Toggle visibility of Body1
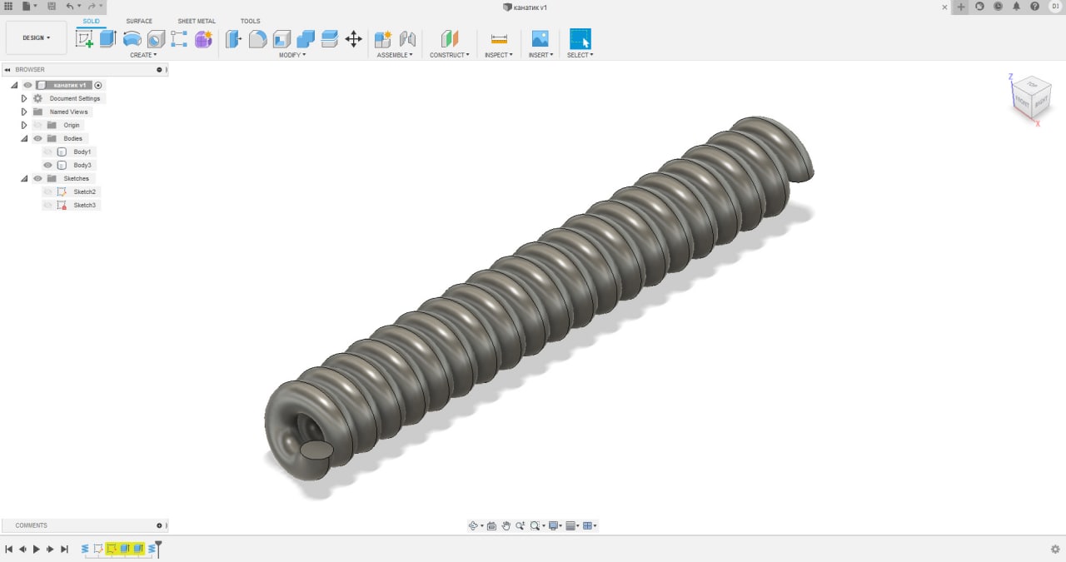The width and height of the screenshot is (1066, 562). [47, 152]
